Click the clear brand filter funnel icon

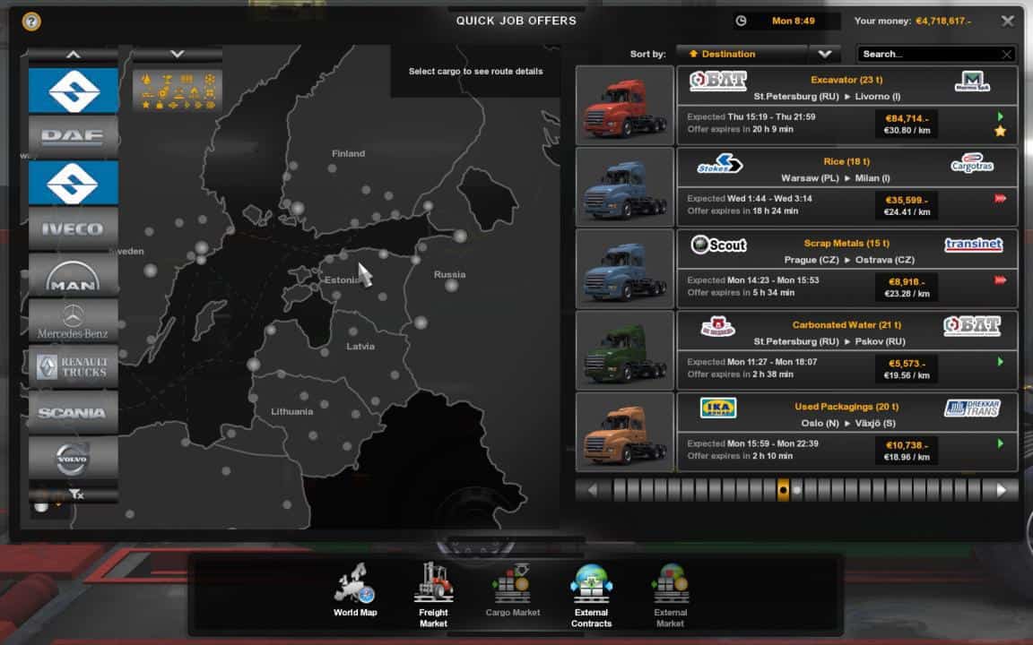tap(74, 494)
